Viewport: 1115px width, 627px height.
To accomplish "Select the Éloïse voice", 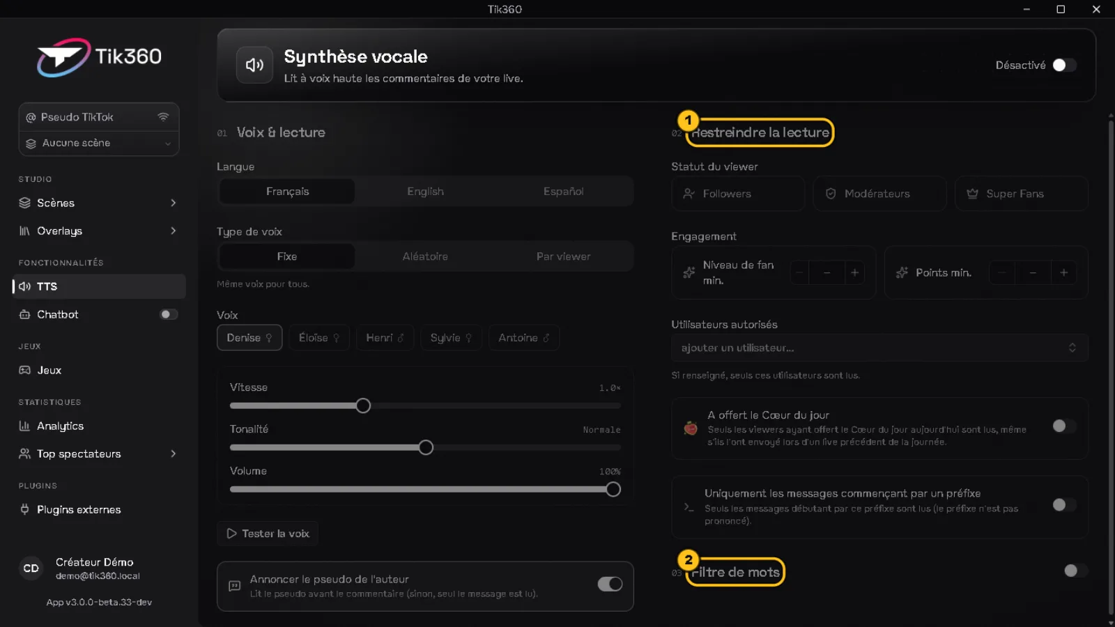I will click(x=319, y=338).
